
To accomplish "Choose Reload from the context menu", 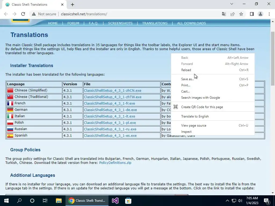I will click(x=213, y=70).
